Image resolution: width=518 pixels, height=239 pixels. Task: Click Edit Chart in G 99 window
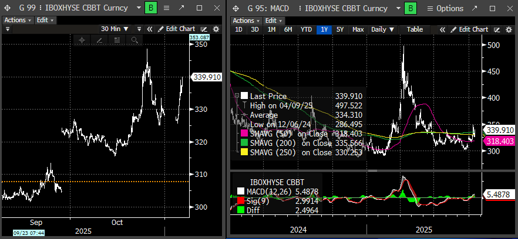click(x=176, y=29)
